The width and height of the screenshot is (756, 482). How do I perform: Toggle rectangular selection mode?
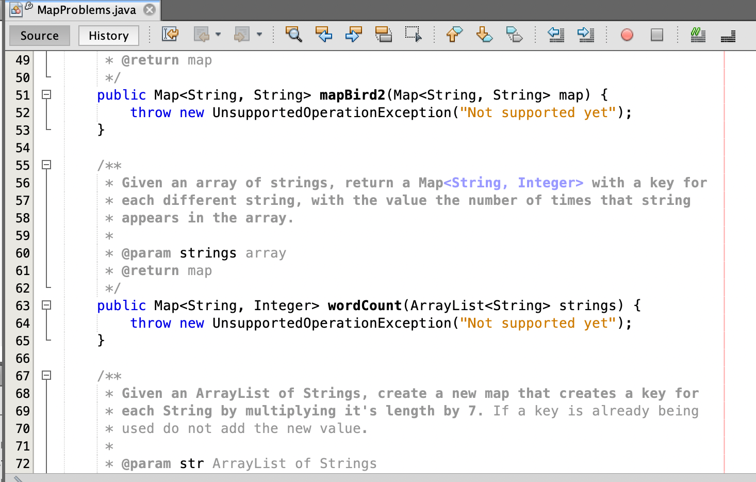pyautogui.click(x=414, y=35)
